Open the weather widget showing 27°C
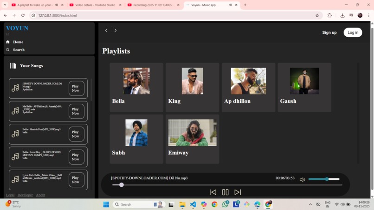 tap(13, 204)
